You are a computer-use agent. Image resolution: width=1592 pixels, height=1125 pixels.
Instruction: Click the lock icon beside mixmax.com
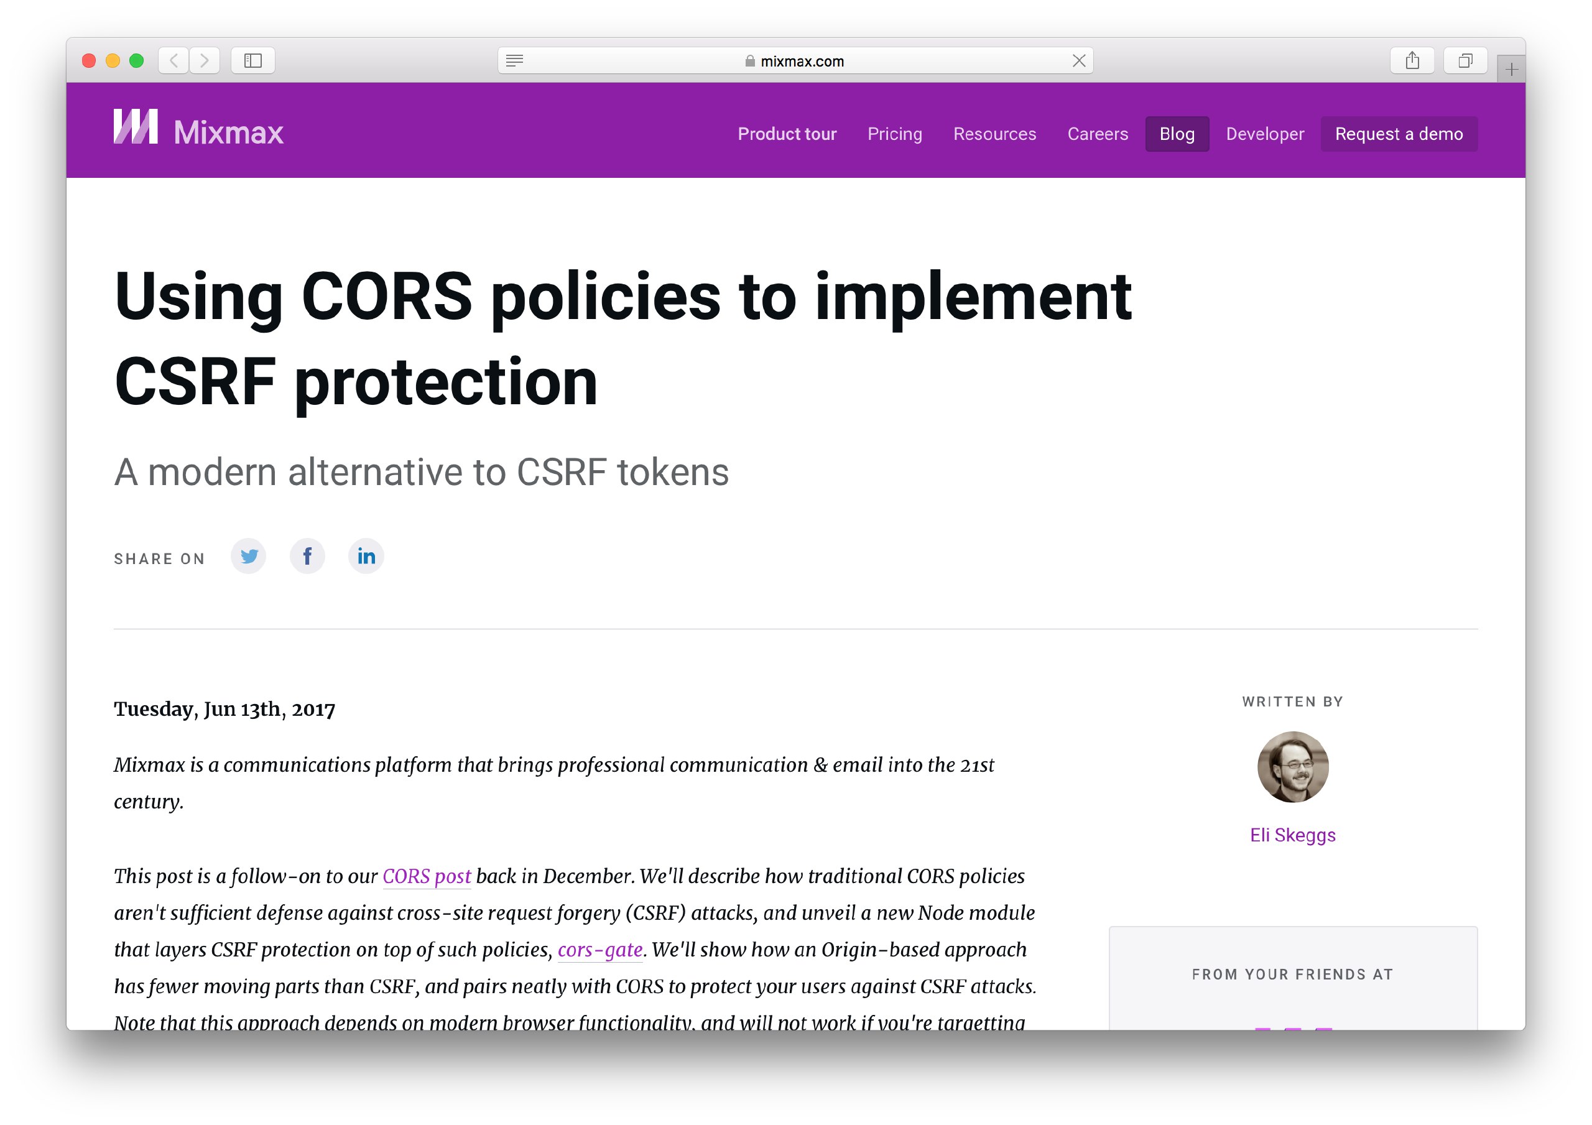click(750, 61)
